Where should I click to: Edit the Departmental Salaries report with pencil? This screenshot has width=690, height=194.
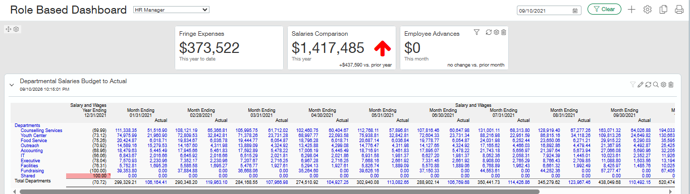coord(641,85)
